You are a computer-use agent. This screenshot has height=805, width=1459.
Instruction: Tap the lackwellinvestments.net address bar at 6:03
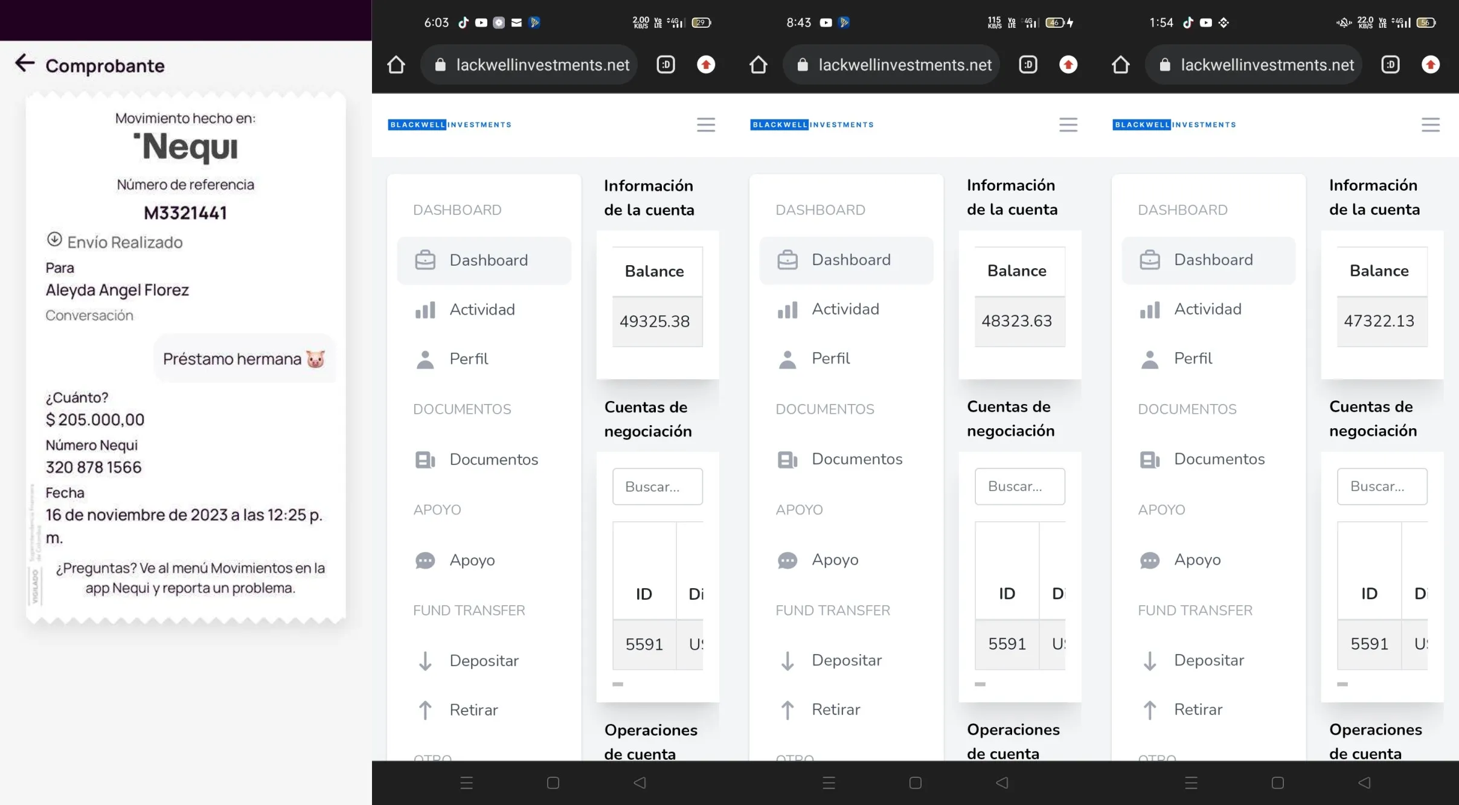click(530, 65)
